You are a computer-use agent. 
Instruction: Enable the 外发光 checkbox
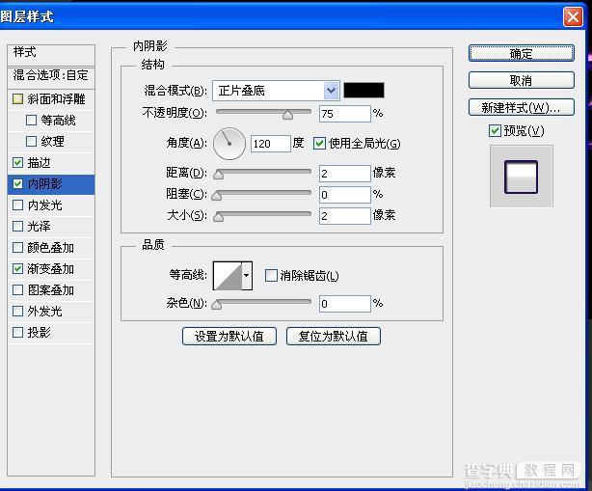point(17,312)
